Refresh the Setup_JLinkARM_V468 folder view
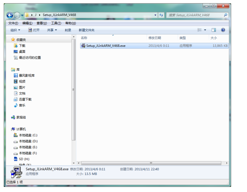This screenshot has height=192, width=247. point(161,15)
